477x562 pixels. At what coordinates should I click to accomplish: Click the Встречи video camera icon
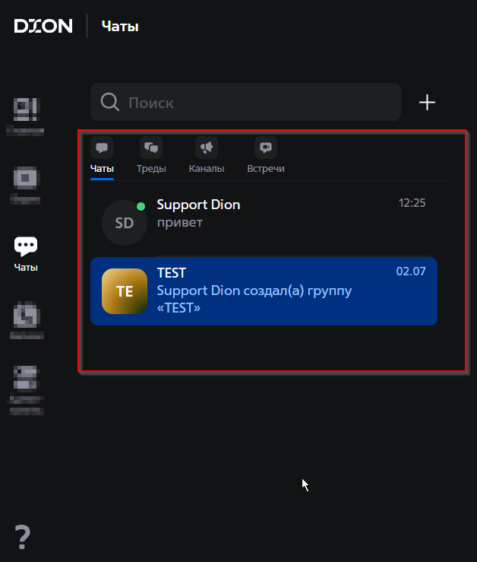click(266, 148)
